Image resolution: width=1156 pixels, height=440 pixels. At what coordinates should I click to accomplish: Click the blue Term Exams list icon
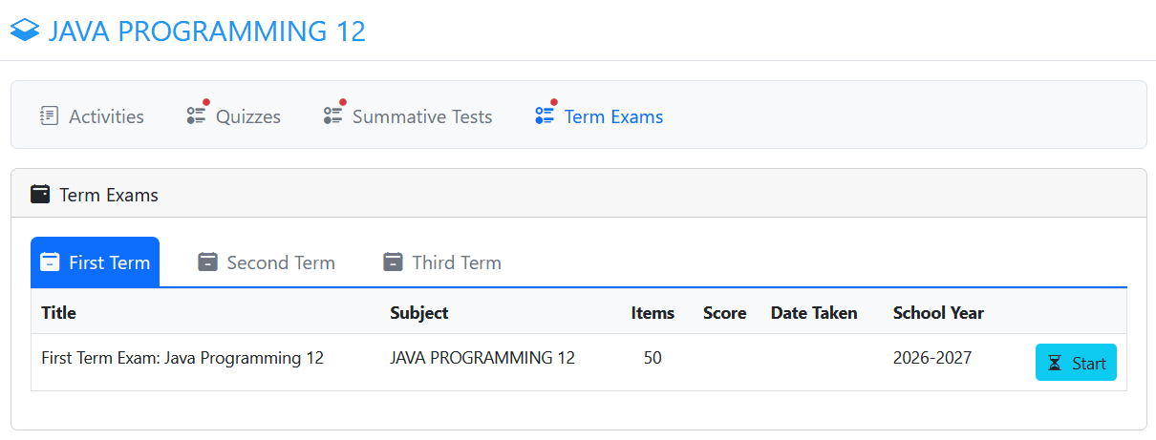[546, 114]
